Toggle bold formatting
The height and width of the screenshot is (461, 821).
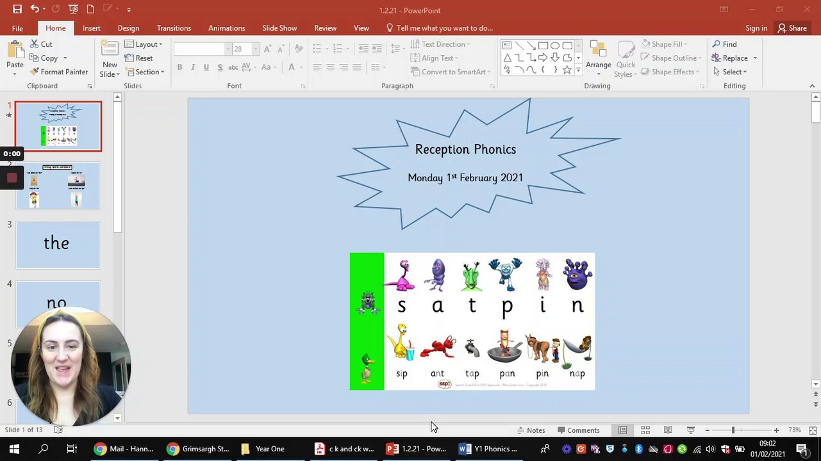179,67
